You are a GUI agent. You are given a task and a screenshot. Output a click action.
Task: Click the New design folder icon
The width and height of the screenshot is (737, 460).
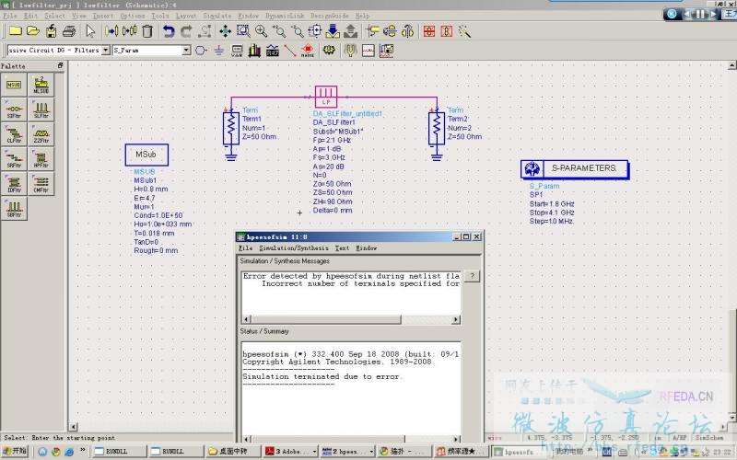[16, 31]
